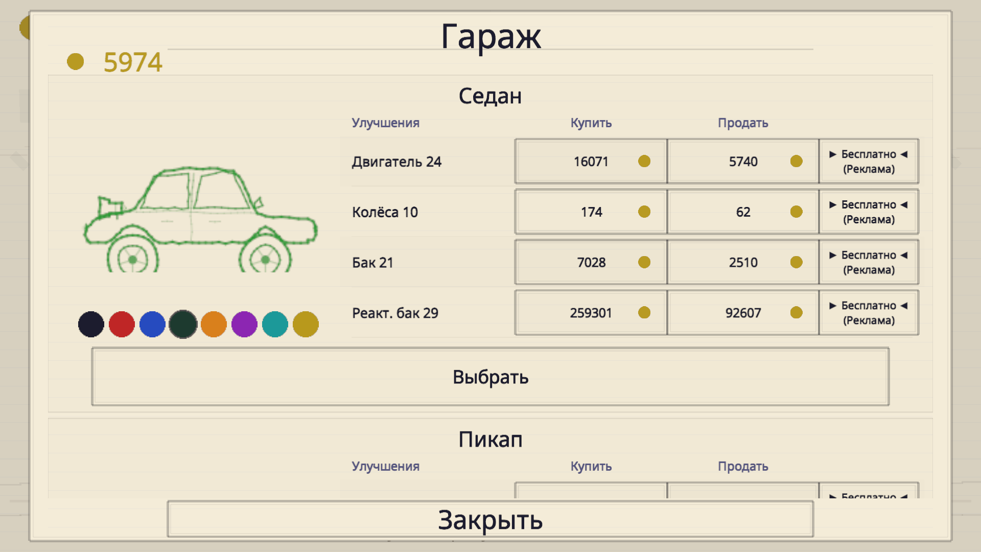Sell Бак upgrade for 2510

[x=743, y=262]
